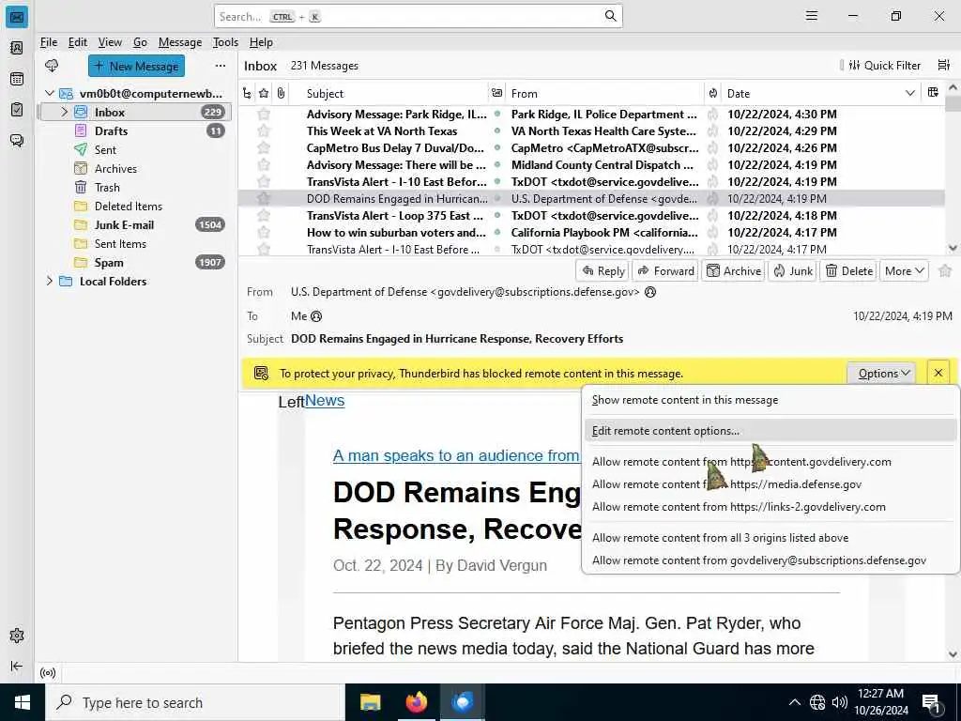Star the Park Ridge Advisory Message
The width and height of the screenshot is (961, 721).
(x=264, y=114)
